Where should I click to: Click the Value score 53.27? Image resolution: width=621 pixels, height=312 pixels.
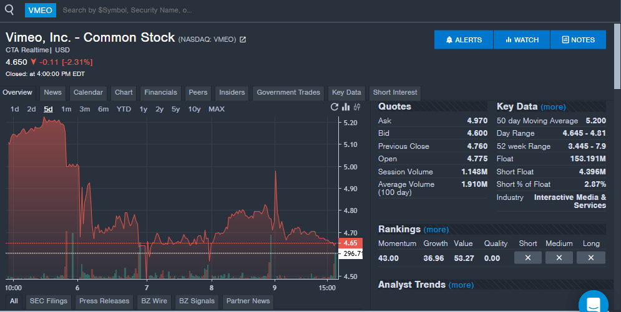click(x=464, y=258)
